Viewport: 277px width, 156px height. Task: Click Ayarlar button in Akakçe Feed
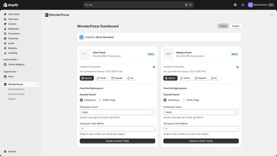(170, 78)
